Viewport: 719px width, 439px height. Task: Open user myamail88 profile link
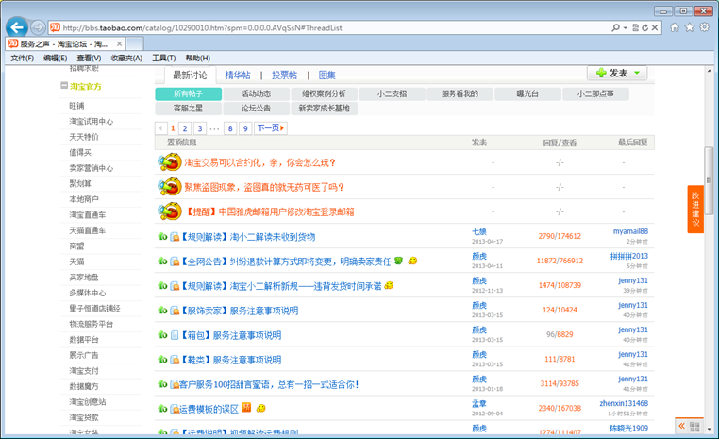point(630,231)
